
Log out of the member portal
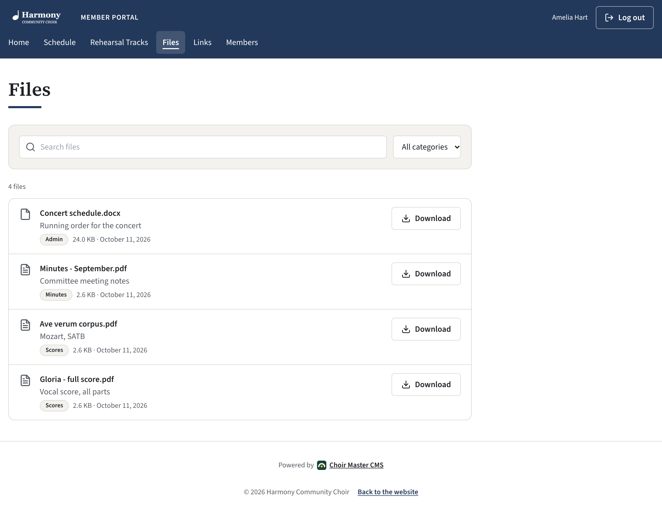point(625,18)
